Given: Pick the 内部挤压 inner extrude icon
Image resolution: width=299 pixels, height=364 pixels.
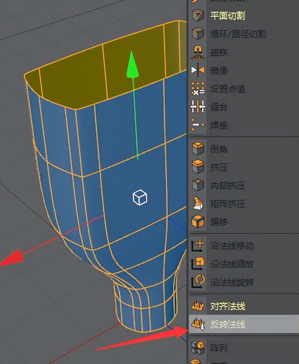Looking at the screenshot, I should click(198, 185).
